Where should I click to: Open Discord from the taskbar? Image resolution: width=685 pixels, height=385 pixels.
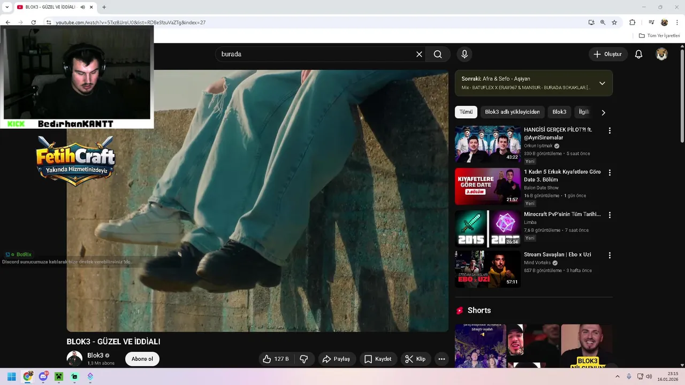coord(43,376)
